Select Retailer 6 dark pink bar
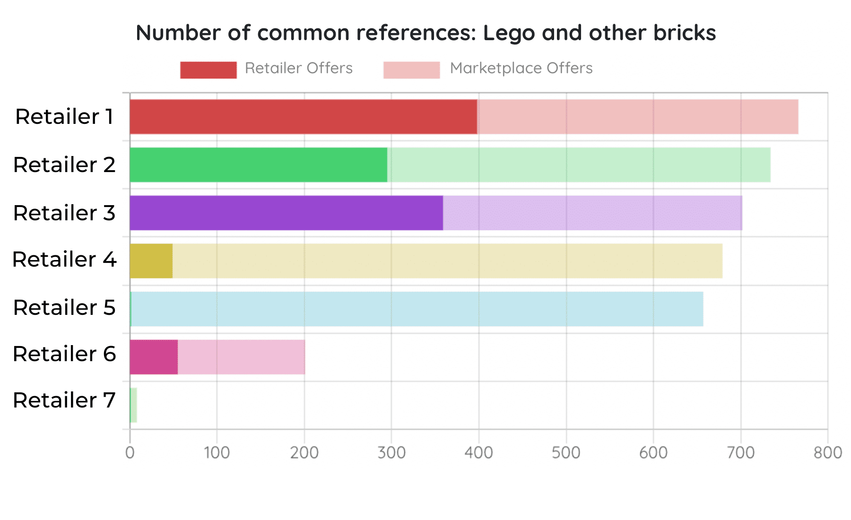Image resolution: width=851 pixels, height=520 pixels. pyautogui.click(x=154, y=357)
